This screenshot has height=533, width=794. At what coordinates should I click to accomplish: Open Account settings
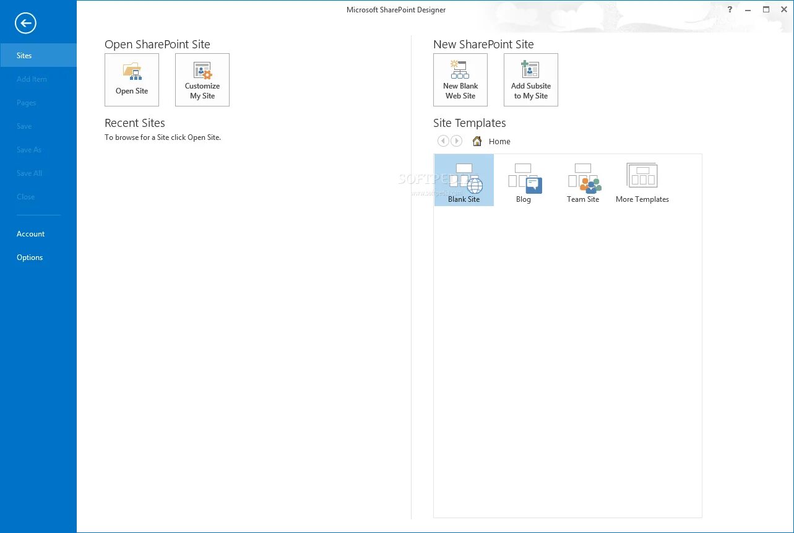(x=30, y=233)
